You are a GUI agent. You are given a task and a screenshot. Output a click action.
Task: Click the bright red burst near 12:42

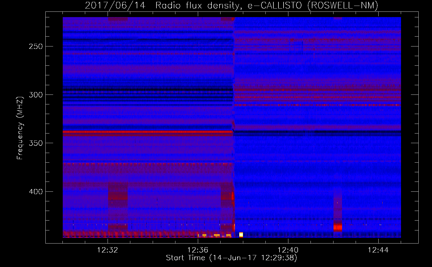pyautogui.click(x=338, y=227)
